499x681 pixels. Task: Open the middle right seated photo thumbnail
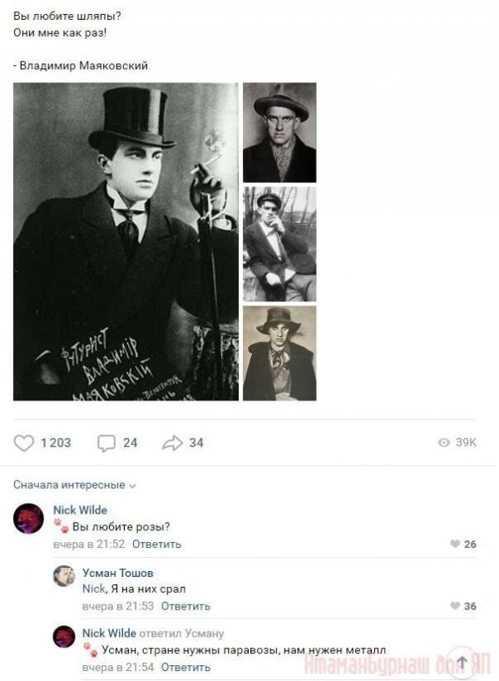click(279, 244)
